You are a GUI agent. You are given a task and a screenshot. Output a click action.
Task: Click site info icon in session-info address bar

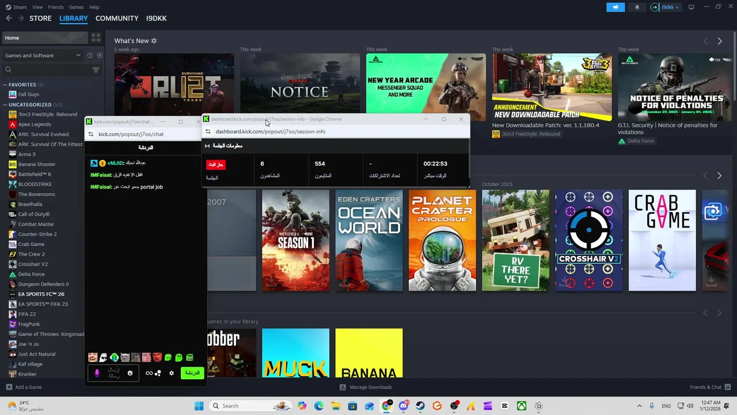tap(208, 131)
